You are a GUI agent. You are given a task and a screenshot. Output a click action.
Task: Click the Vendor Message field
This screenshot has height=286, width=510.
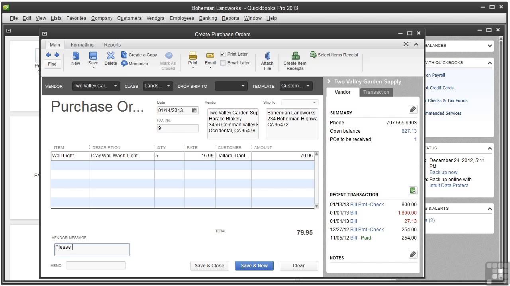coord(92,249)
